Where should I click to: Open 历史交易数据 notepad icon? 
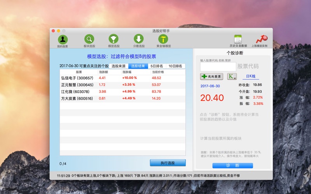pos(238,39)
